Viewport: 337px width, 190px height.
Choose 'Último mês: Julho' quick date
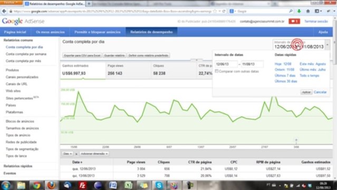point(313,70)
